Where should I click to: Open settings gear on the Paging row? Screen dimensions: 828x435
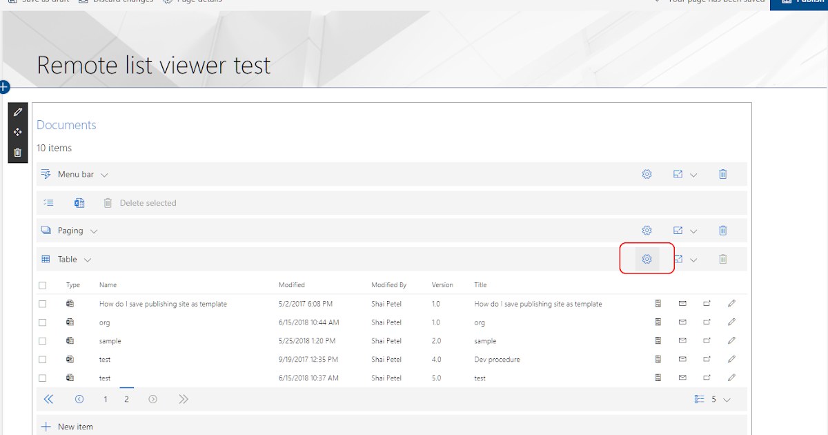pos(647,230)
